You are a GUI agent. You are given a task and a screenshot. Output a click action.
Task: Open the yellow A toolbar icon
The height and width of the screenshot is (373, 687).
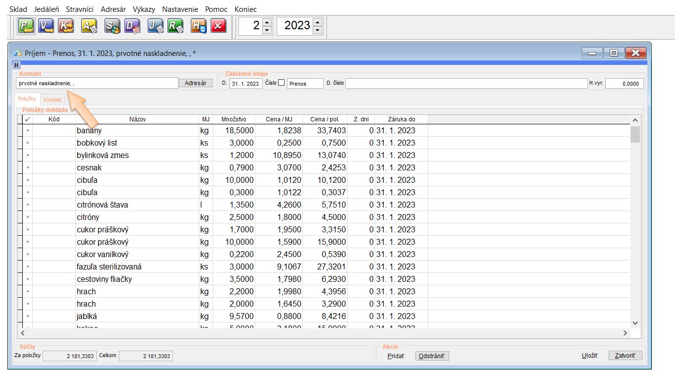pyautogui.click(x=89, y=26)
